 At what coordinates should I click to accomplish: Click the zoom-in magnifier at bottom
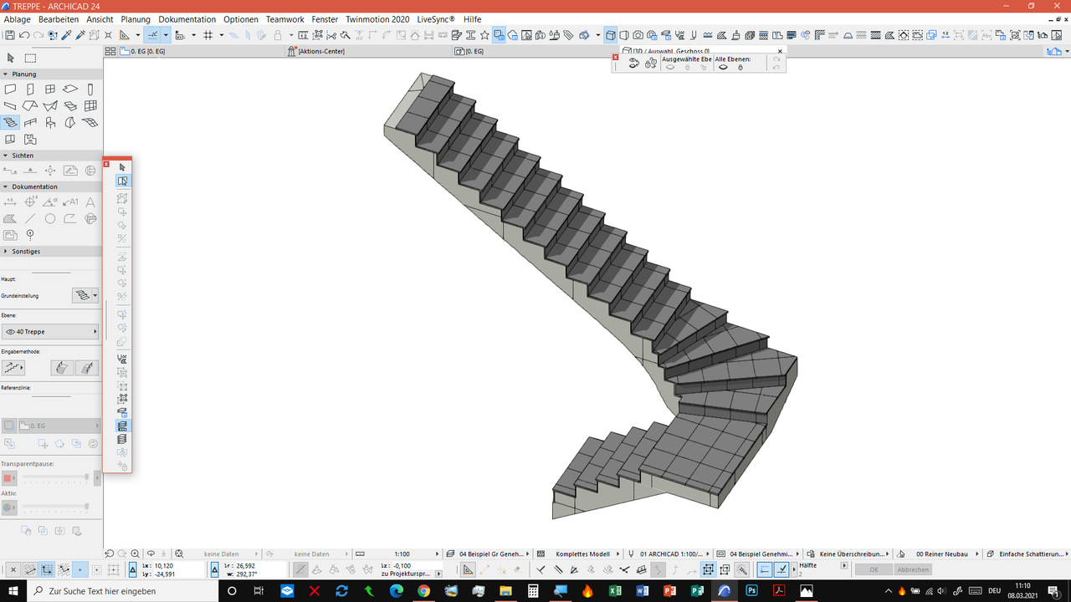click(136, 554)
